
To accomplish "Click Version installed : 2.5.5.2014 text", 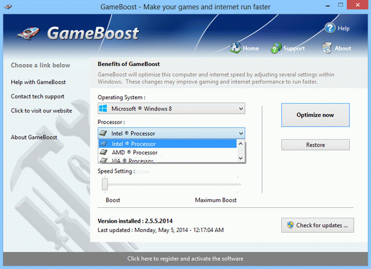I will 135,221.
